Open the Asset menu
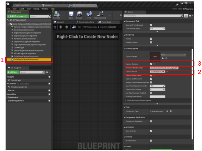The image size is (202, 151). [x=21, y=9]
